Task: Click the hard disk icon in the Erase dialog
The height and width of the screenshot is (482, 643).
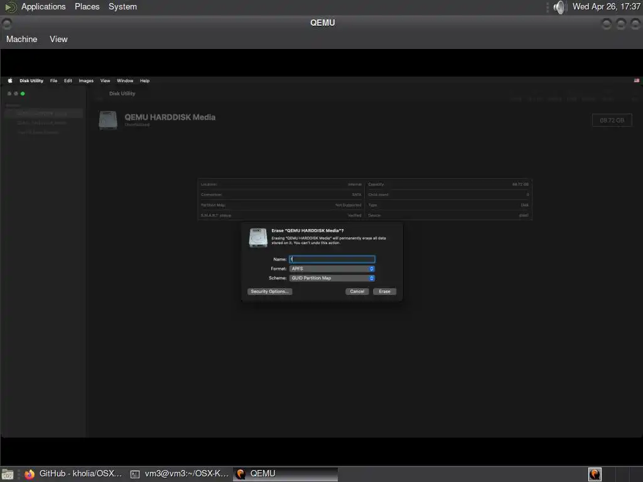Action: pyautogui.click(x=258, y=238)
